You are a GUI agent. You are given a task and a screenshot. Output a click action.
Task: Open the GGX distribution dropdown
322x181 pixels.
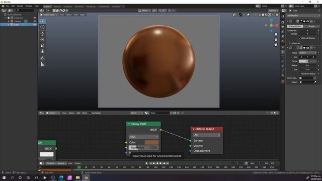(x=143, y=137)
